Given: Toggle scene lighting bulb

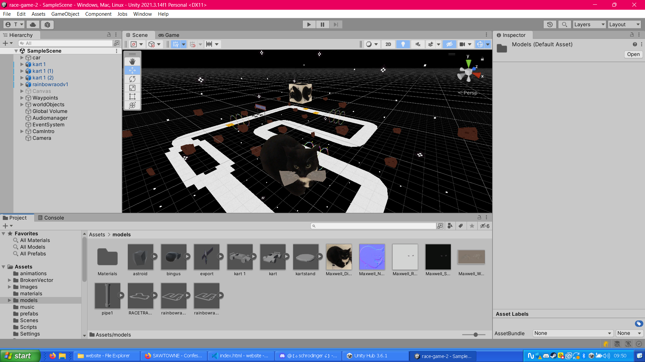Looking at the screenshot, I should click(x=403, y=44).
